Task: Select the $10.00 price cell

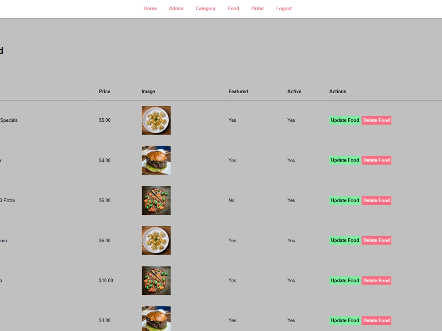Action: tap(106, 281)
